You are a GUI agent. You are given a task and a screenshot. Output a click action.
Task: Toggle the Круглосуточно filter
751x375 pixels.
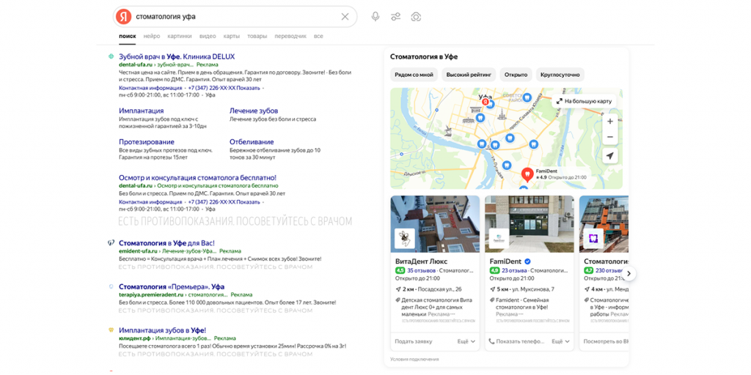click(560, 75)
